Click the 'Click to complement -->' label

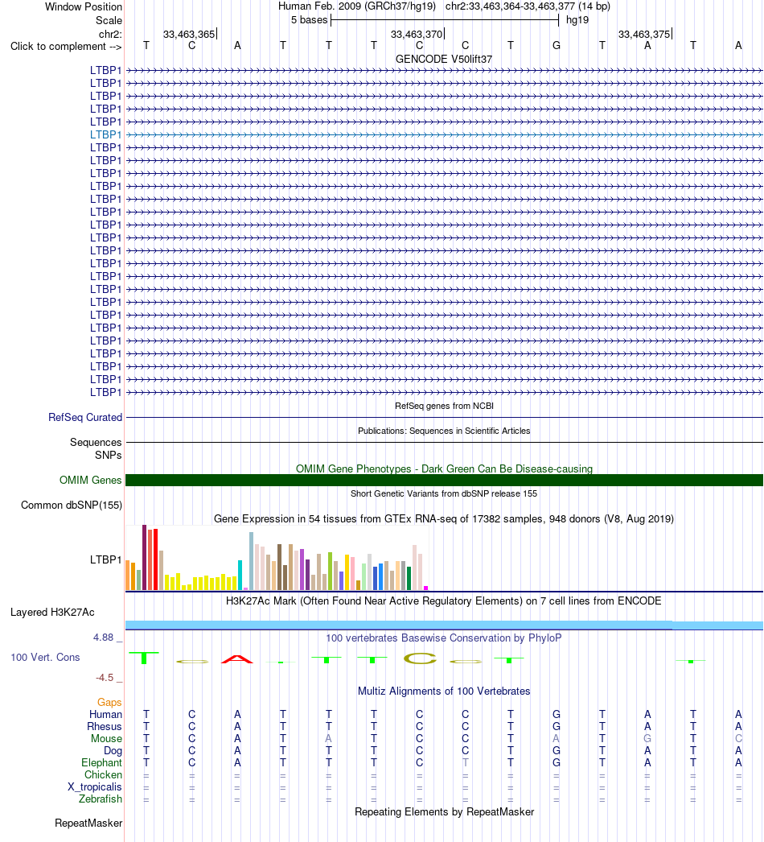pos(66,46)
